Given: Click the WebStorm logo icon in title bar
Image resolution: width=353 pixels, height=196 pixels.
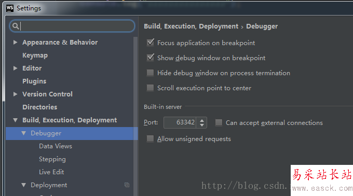Looking at the screenshot, I should point(10,8).
